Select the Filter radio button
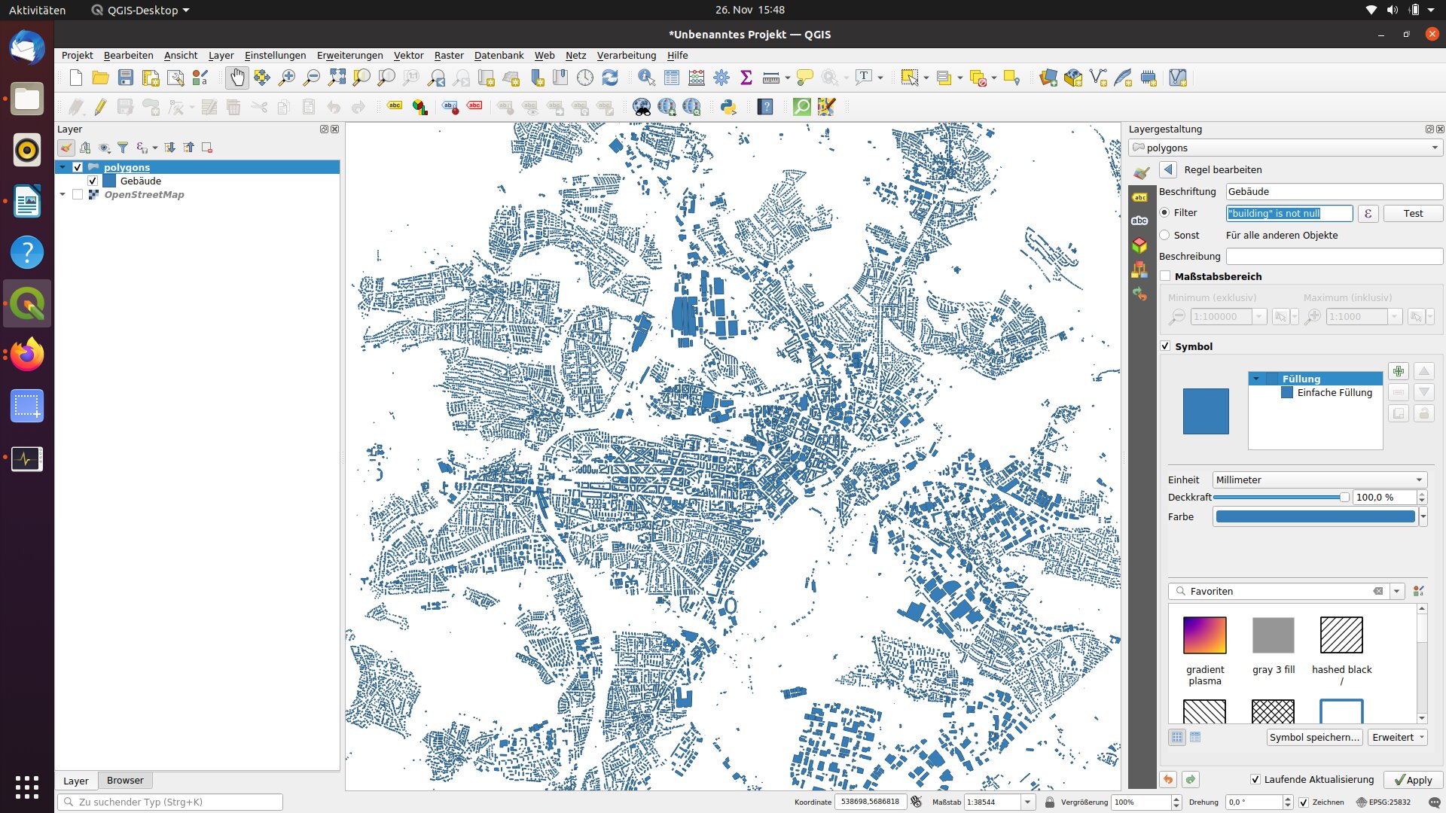The image size is (1446, 813). click(1164, 213)
